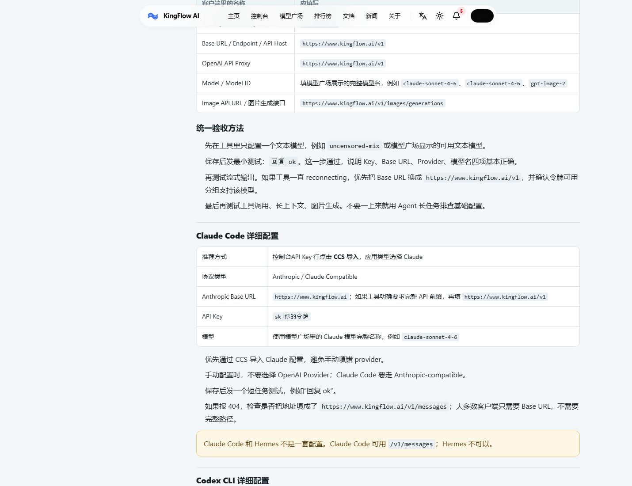Open 文档 in the navigation bar
The width and height of the screenshot is (632, 486).
tap(349, 16)
